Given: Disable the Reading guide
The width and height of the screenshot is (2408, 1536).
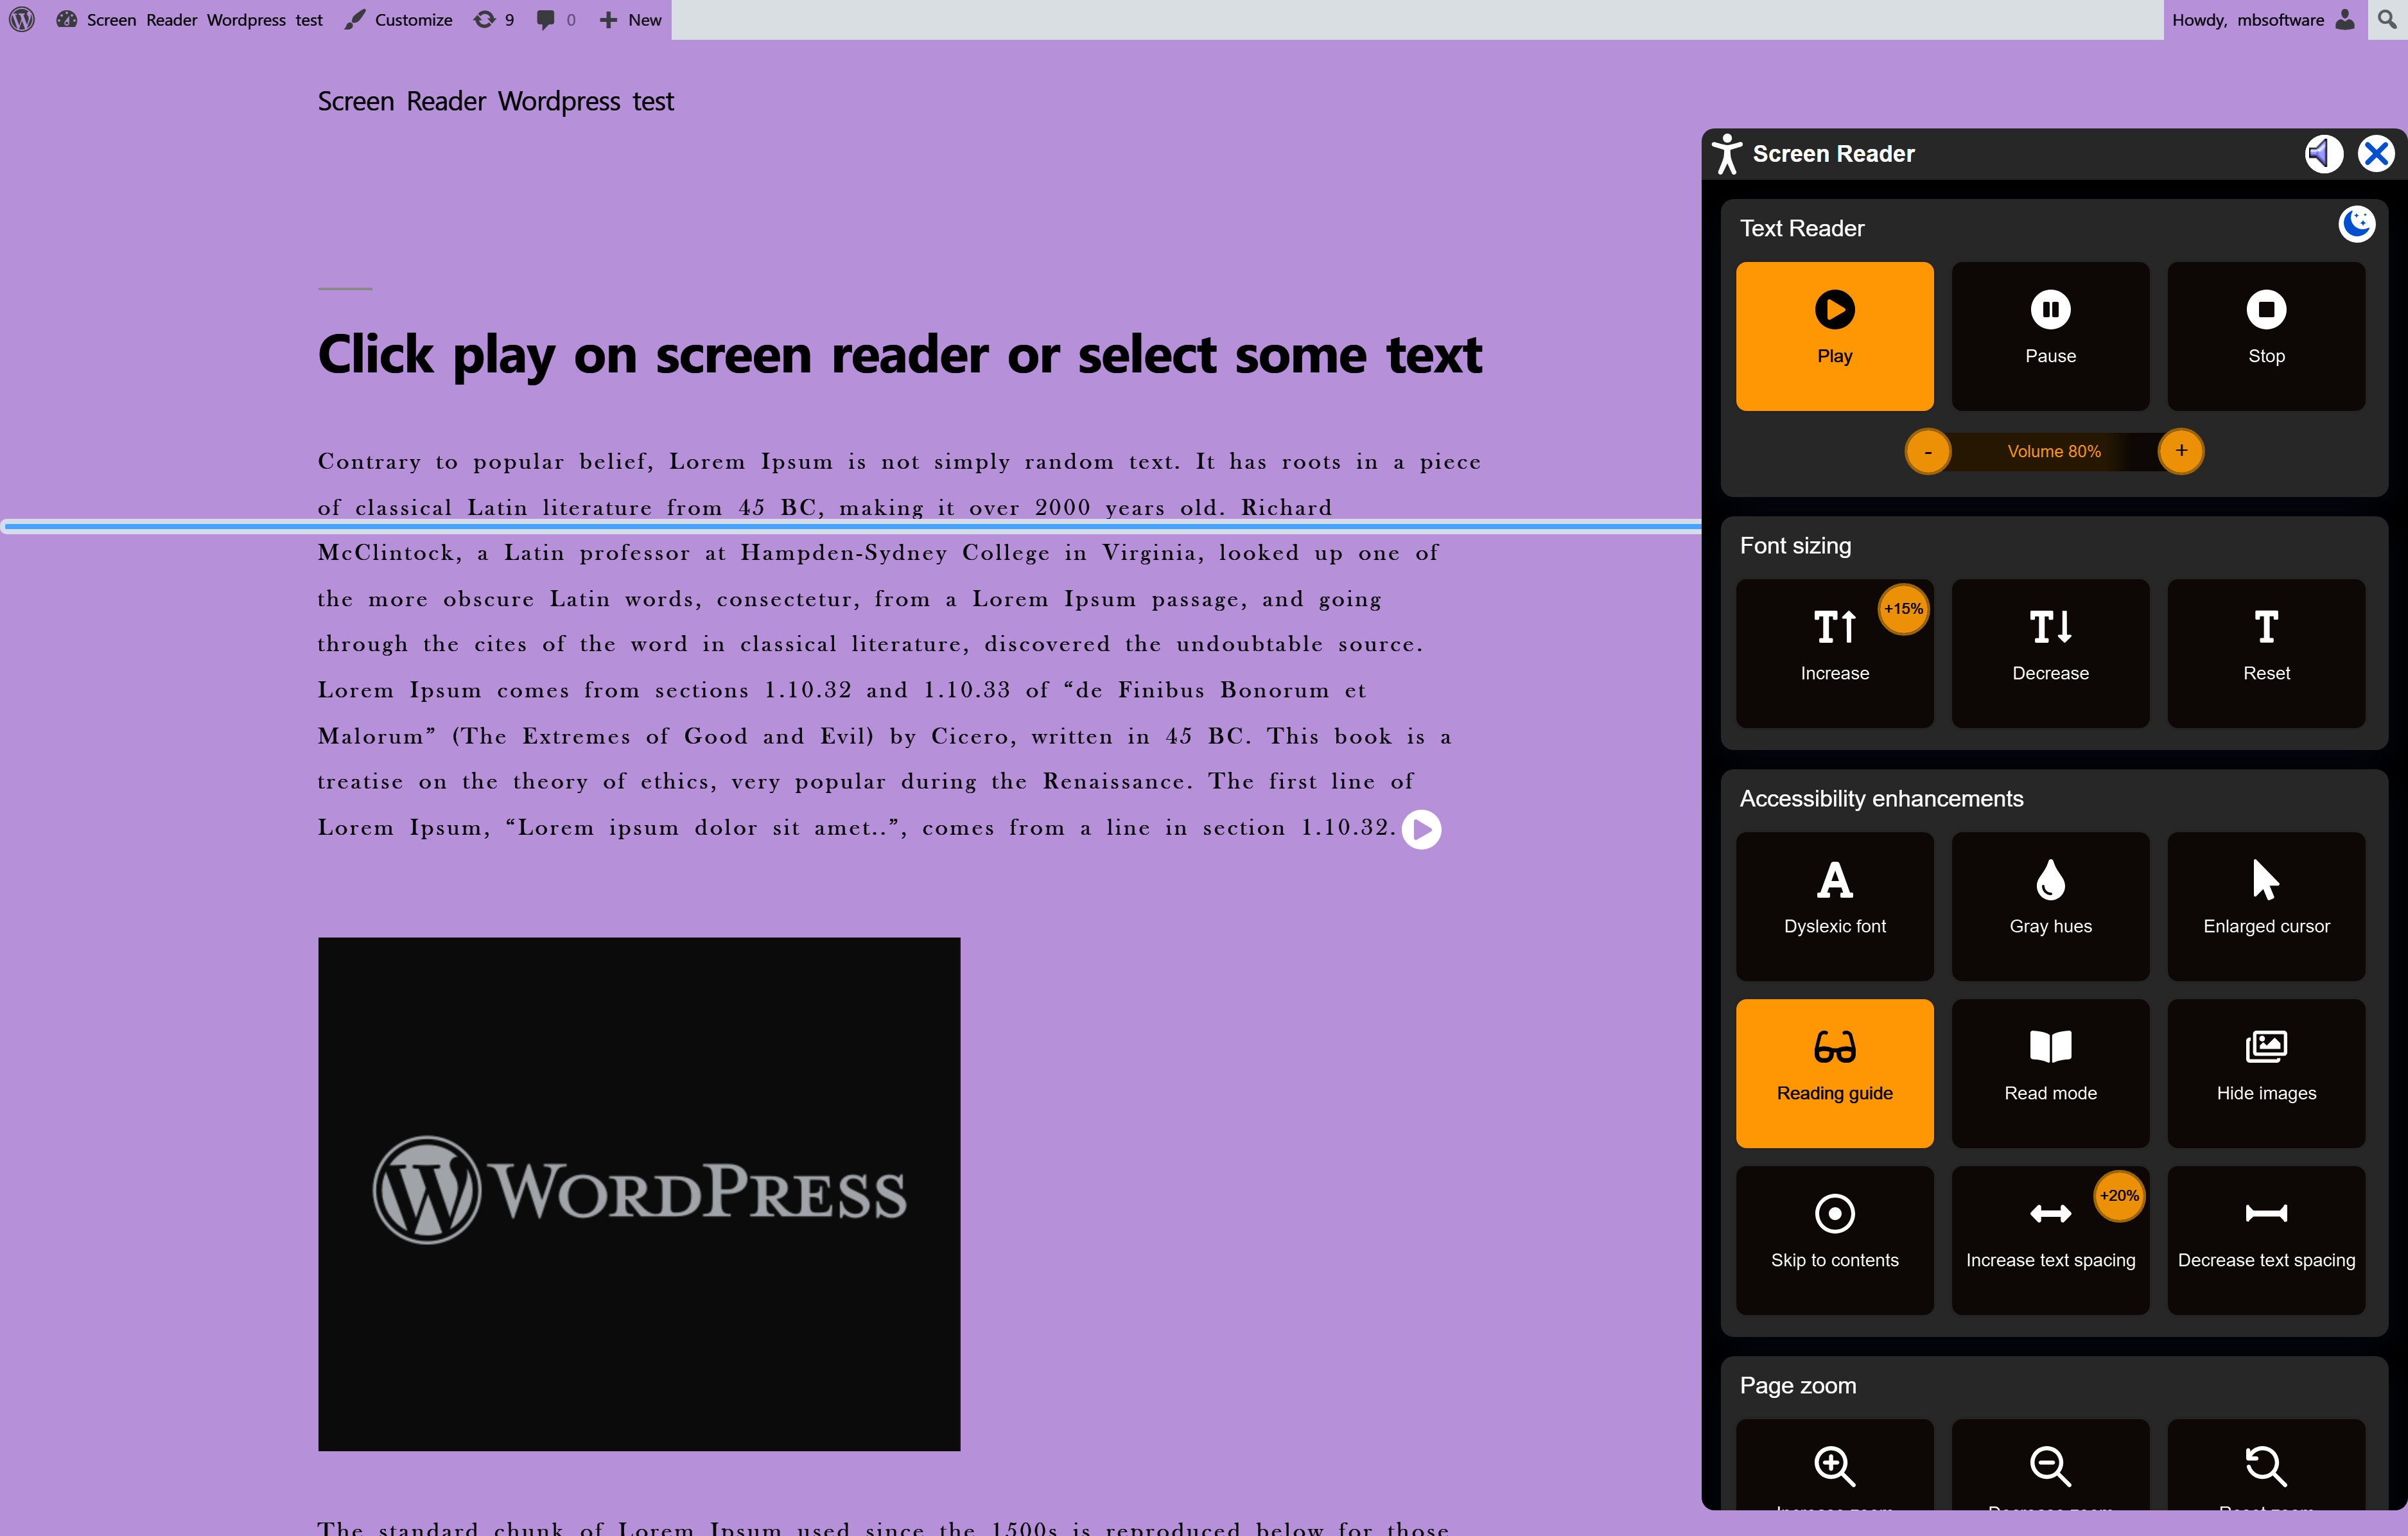Looking at the screenshot, I should (1834, 1073).
